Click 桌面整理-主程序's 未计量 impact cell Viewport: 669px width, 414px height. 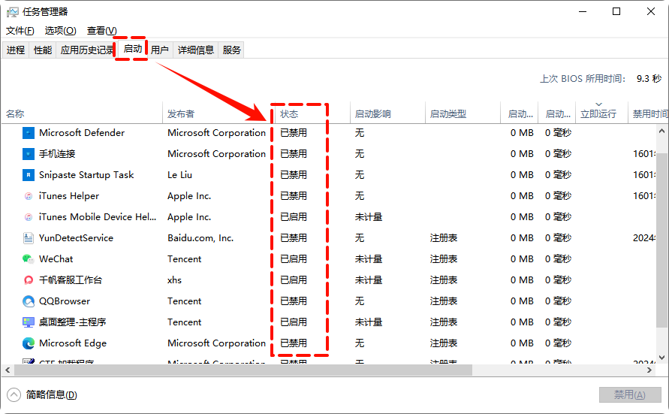[368, 322]
